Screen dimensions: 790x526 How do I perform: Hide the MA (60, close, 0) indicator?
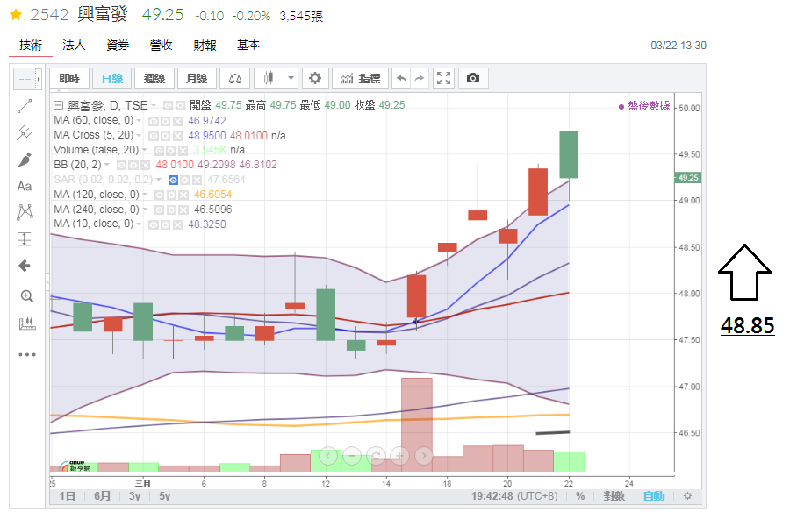coord(153,121)
